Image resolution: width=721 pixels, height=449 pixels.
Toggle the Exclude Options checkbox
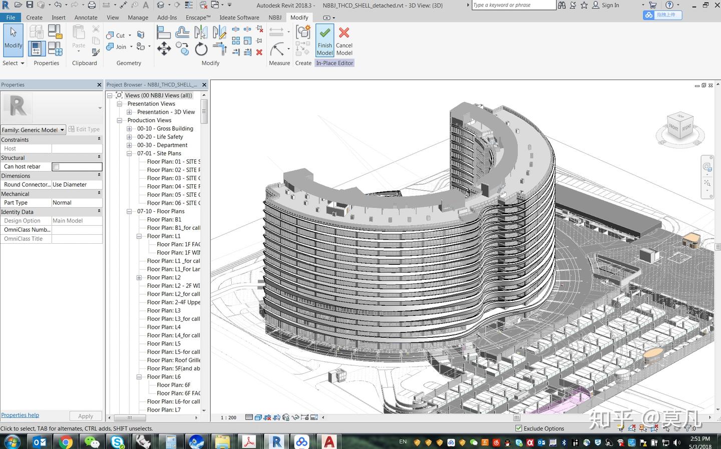click(519, 428)
